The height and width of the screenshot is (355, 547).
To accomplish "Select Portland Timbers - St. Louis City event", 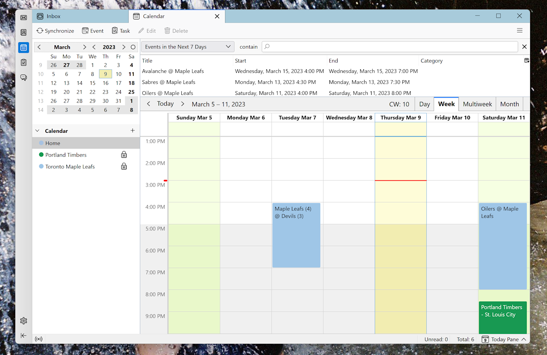I will pyautogui.click(x=503, y=318).
